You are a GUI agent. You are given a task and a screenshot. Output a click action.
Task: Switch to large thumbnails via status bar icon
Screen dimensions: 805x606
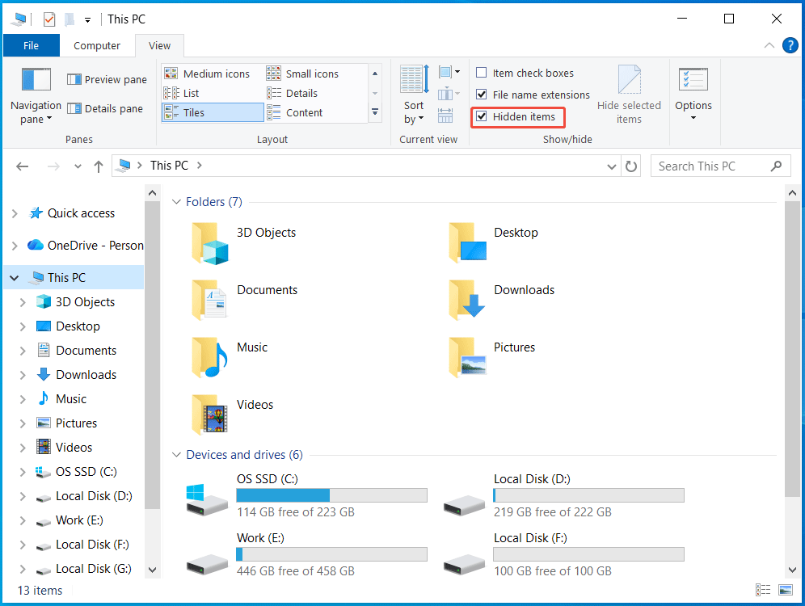pyautogui.click(x=786, y=590)
